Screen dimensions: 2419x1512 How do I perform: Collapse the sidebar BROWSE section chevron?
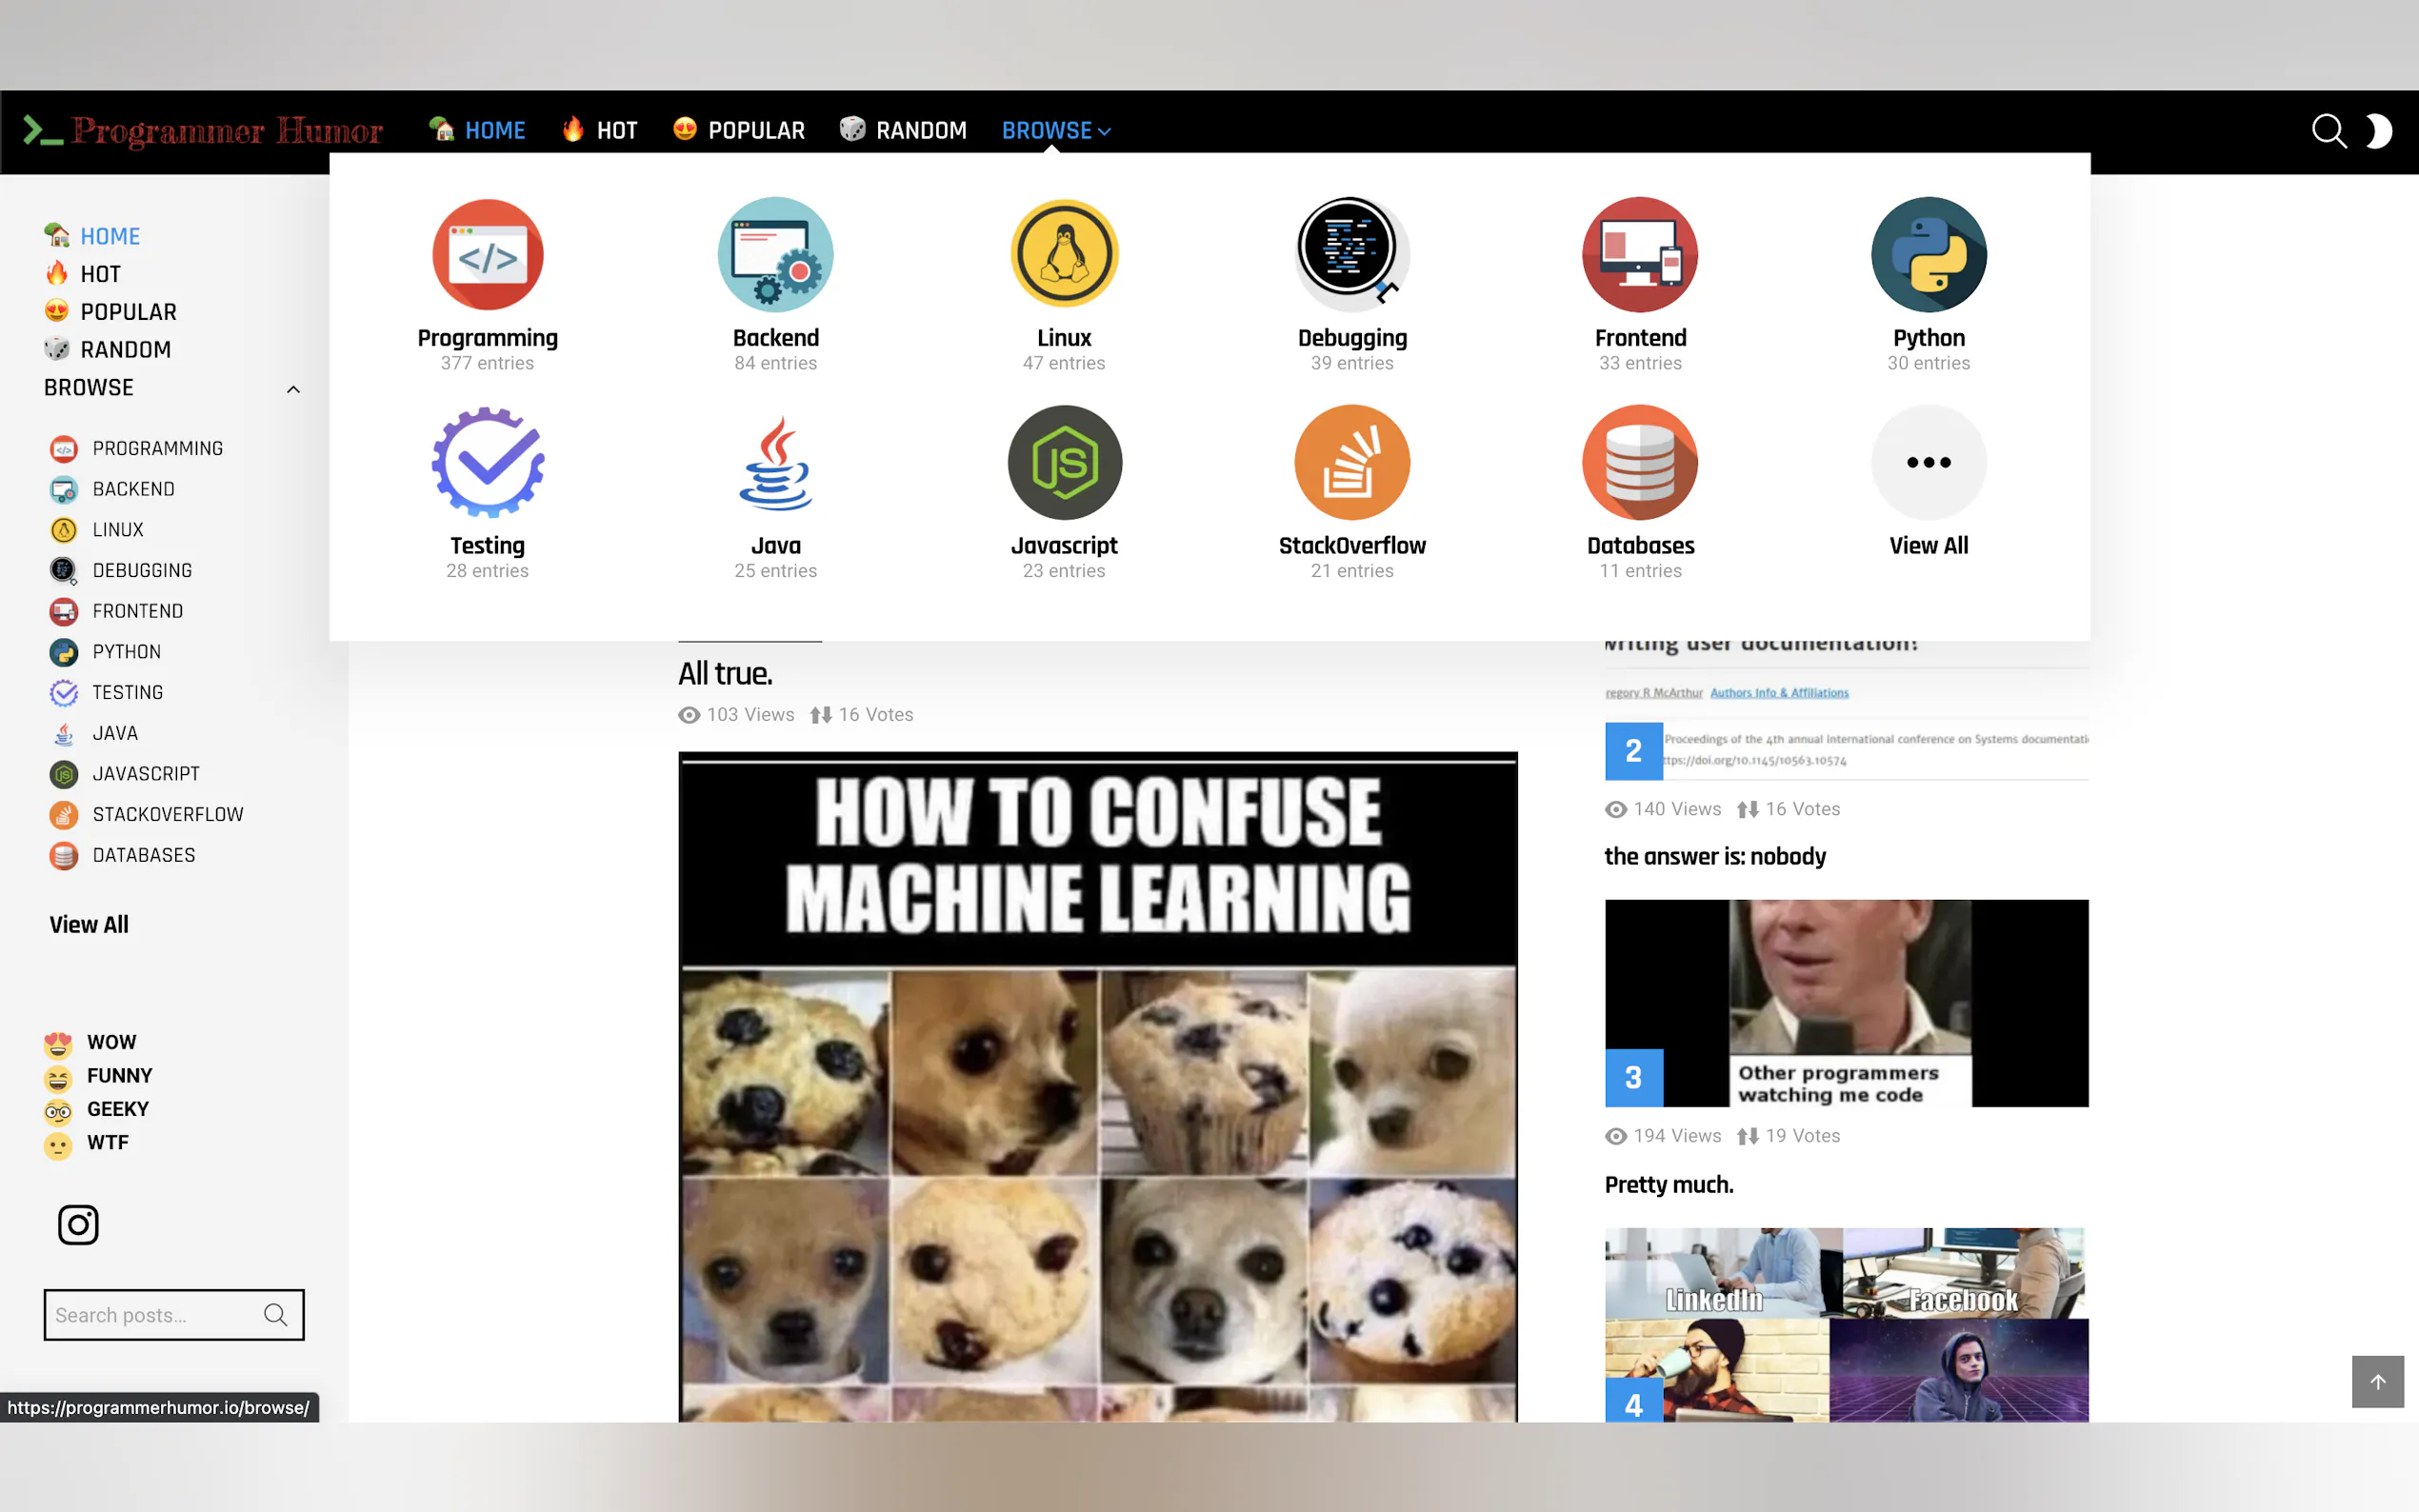click(x=293, y=389)
